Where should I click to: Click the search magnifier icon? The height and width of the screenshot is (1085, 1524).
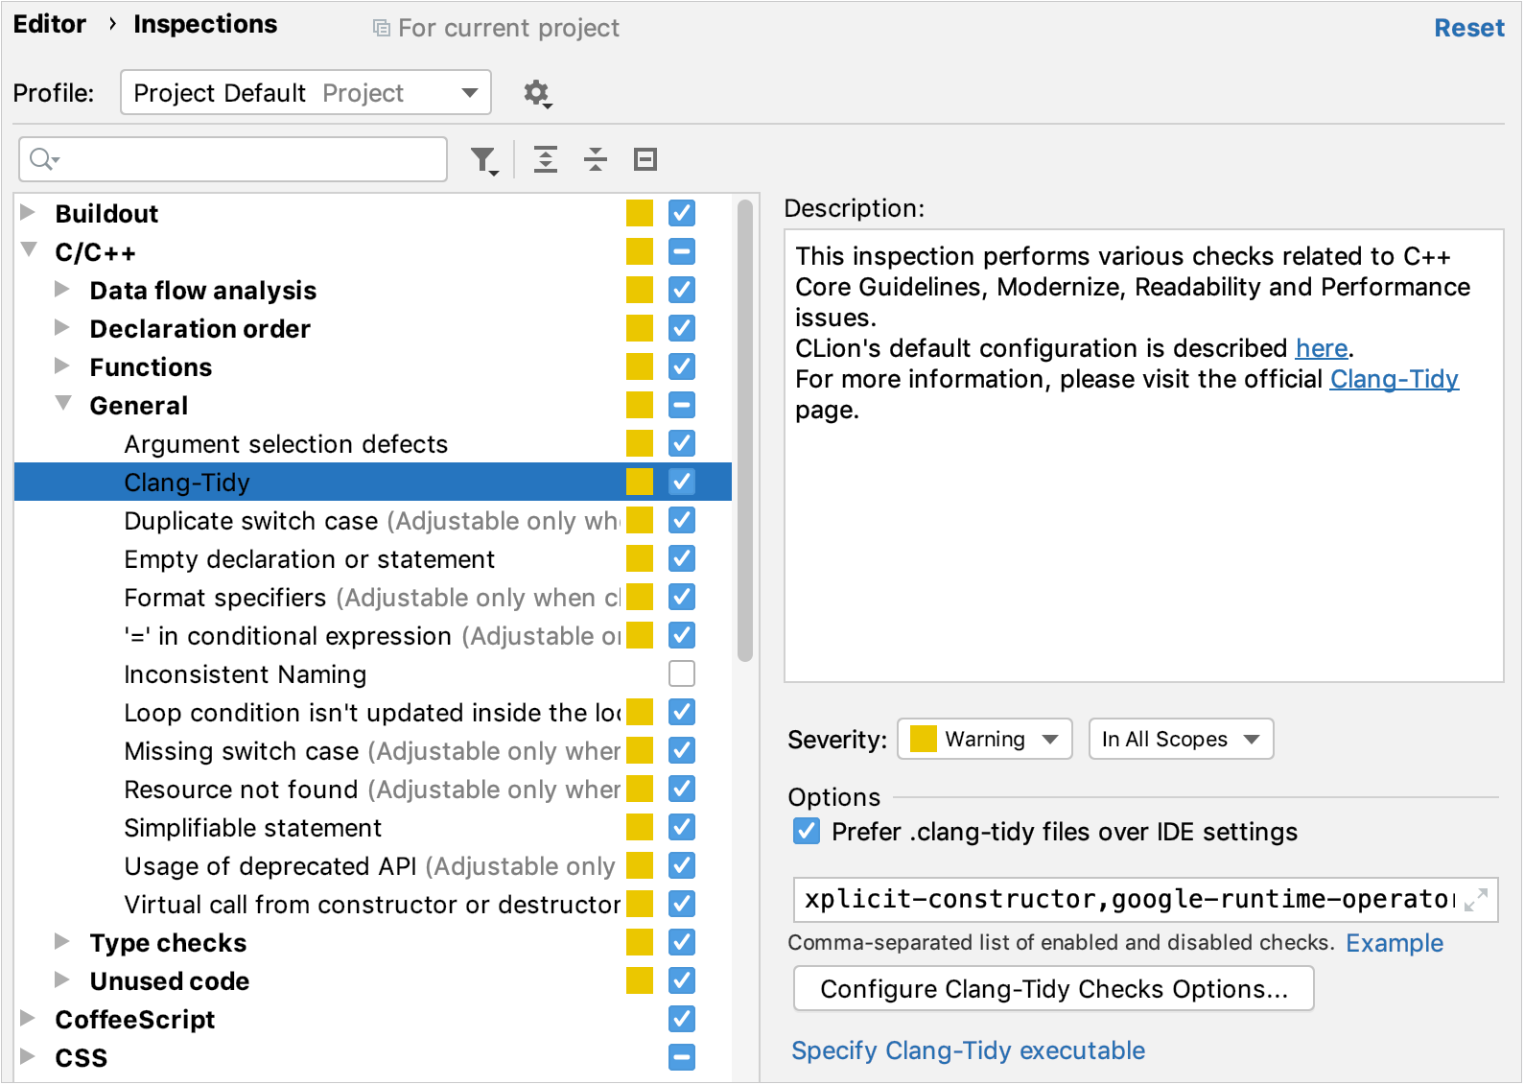pyautogui.click(x=42, y=159)
